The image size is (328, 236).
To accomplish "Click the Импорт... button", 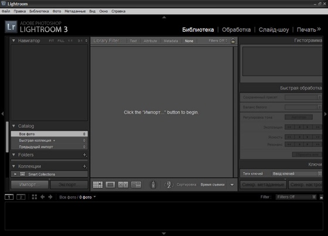I will [x=29, y=184].
